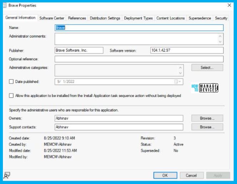The width and height of the screenshot is (237, 184).
Task: Open the Date published calendar dropdown
Action: pos(178,82)
